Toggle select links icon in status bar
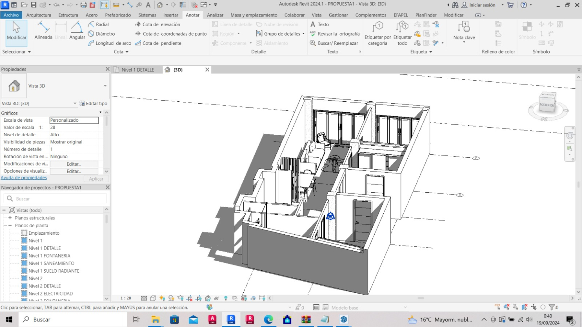582x327 pixels. coord(498,307)
